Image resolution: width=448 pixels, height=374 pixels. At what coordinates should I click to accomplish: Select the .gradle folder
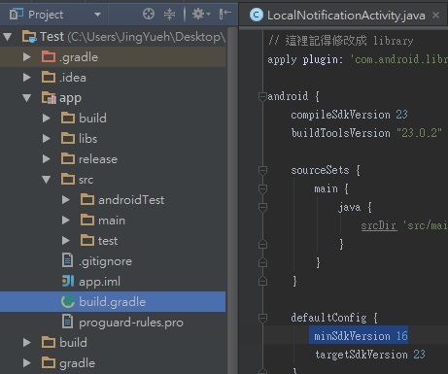(x=113, y=57)
